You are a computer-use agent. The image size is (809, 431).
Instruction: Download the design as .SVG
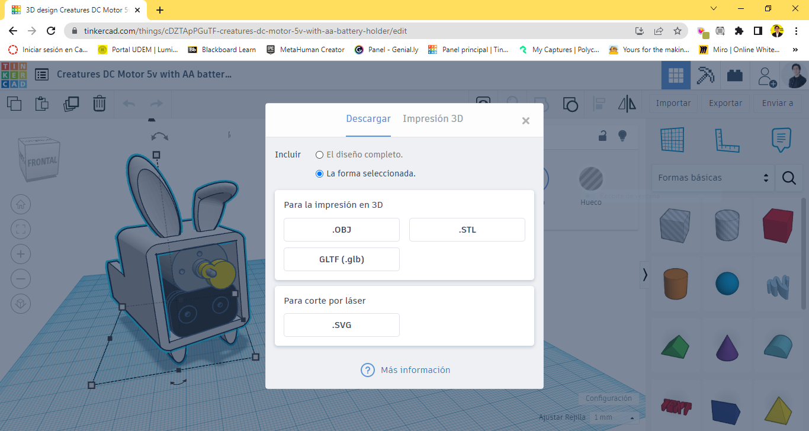pos(342,325)
